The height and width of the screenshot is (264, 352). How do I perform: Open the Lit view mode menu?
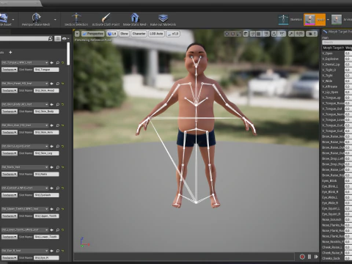(112, 34)
